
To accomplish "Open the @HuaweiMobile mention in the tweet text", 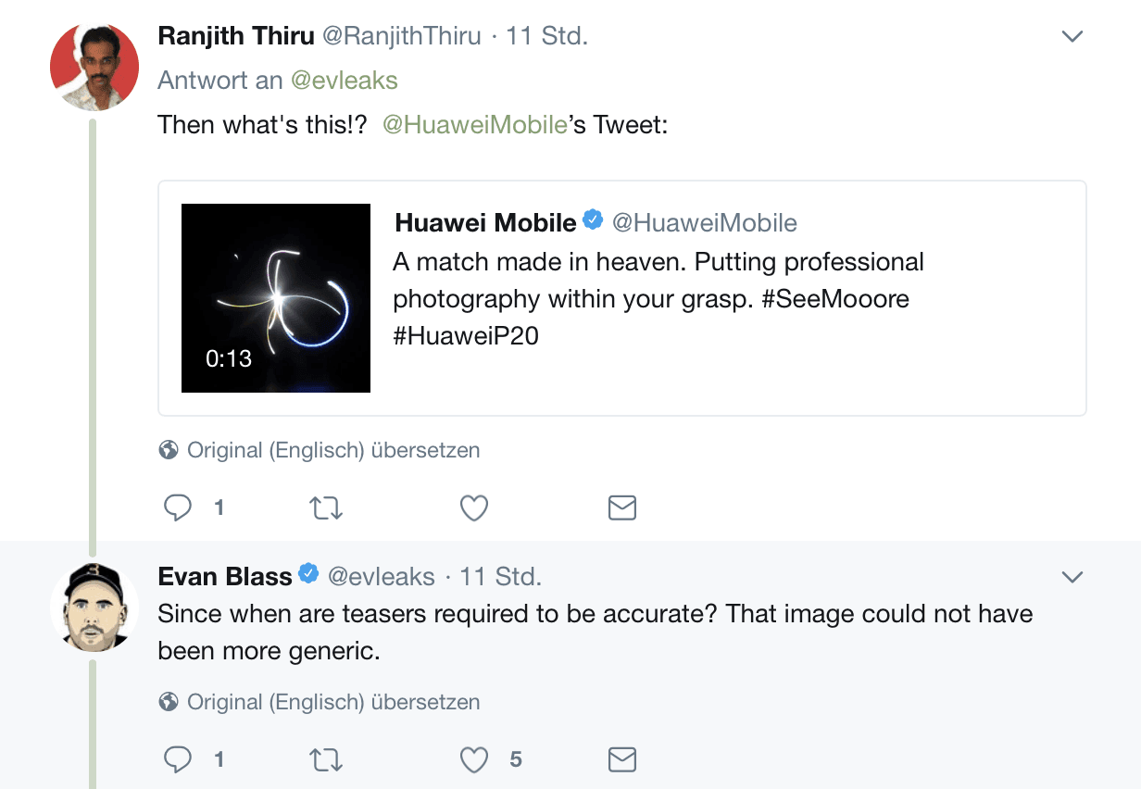I will click(x=474, y=124).
